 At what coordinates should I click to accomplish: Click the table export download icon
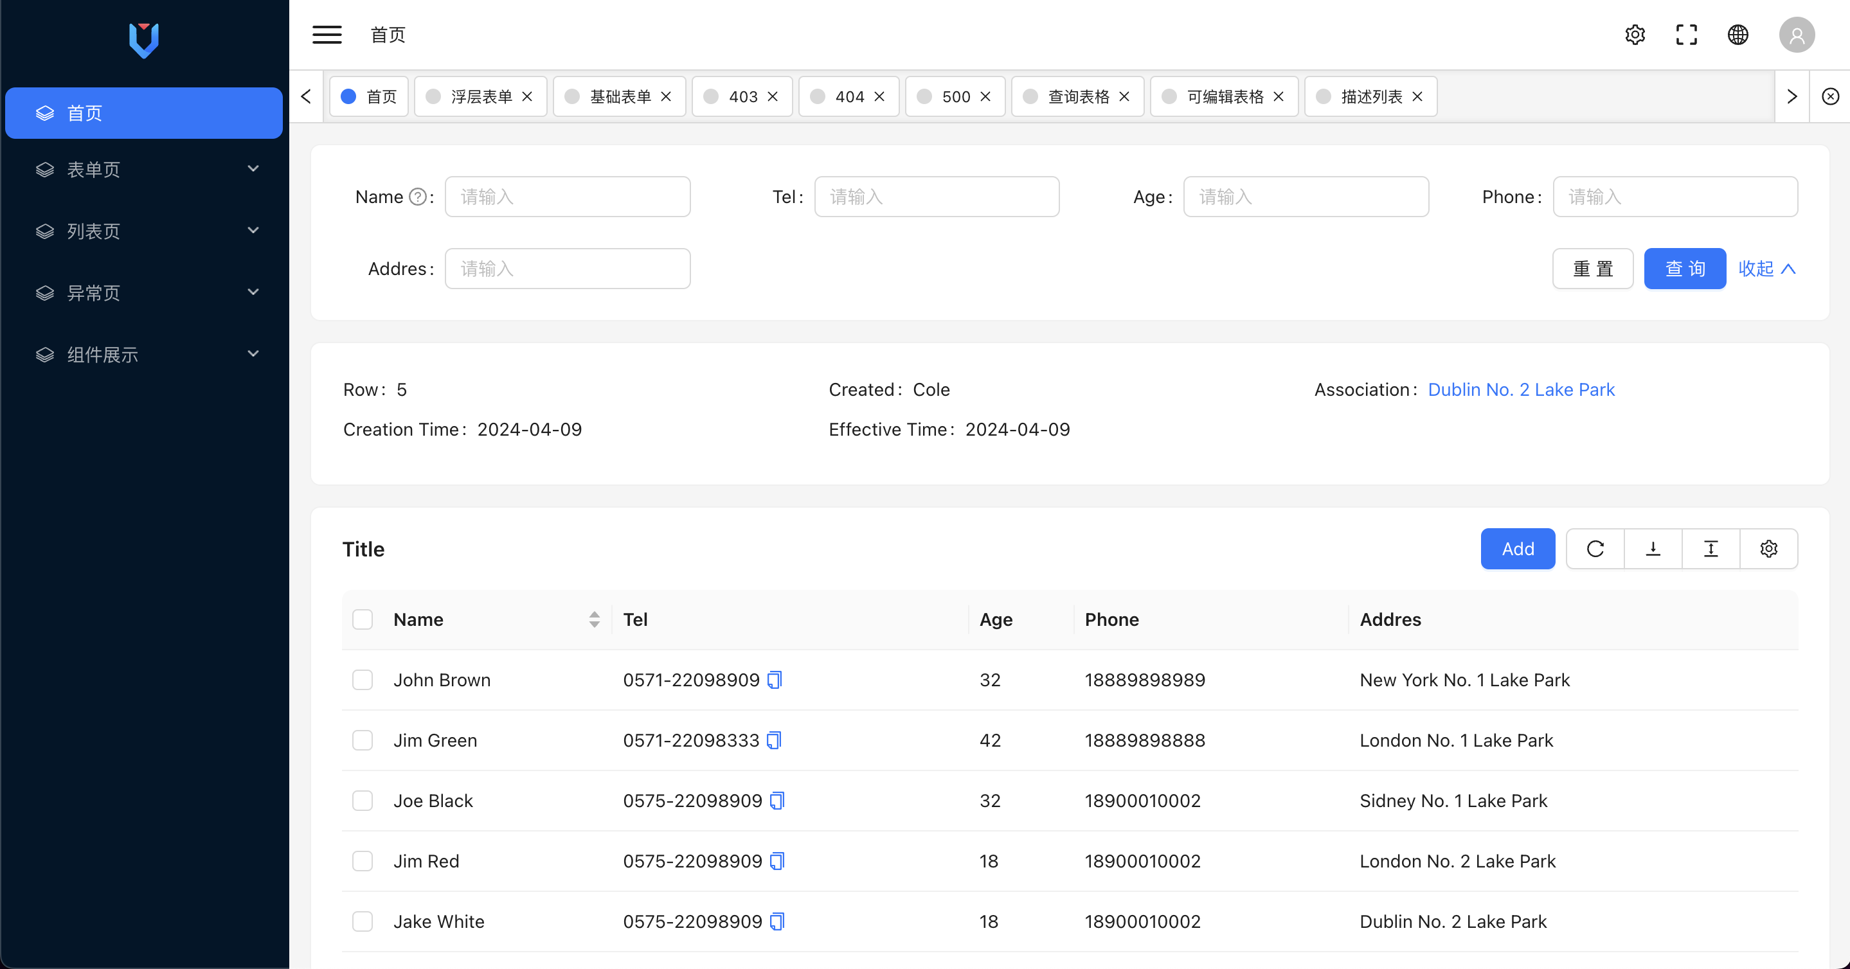tap(1653, 549)
